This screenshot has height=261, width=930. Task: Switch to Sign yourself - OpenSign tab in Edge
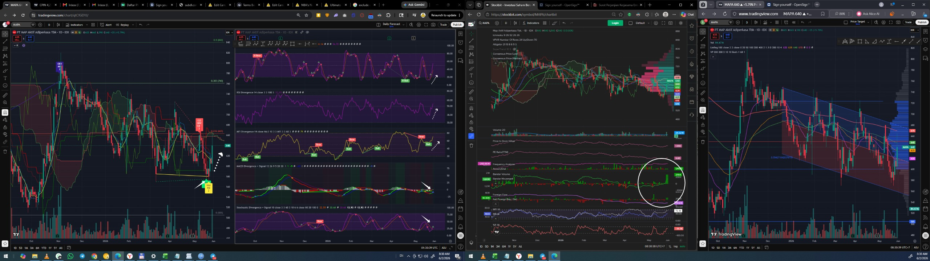pyautogui.click(x=563, y=5)
